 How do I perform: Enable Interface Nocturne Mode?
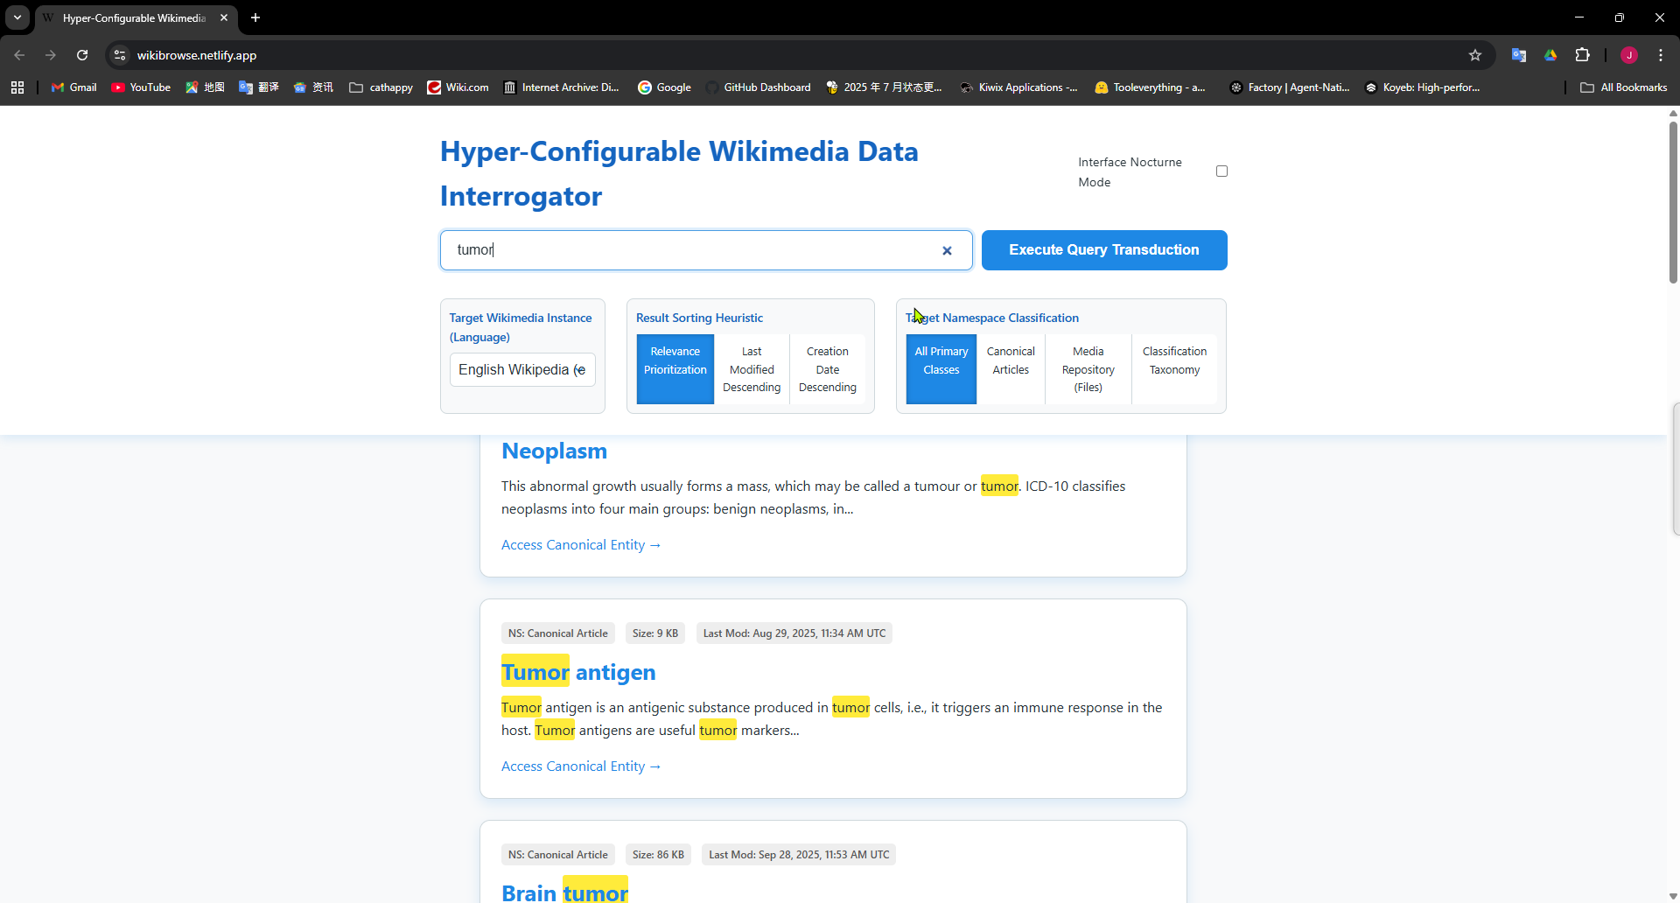[x=1221, y=171]
